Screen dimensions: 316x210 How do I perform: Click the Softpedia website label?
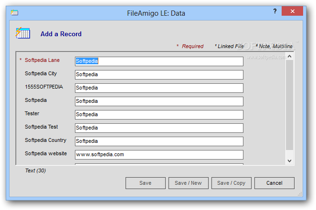pyautogui.click(x=46, y=153)
